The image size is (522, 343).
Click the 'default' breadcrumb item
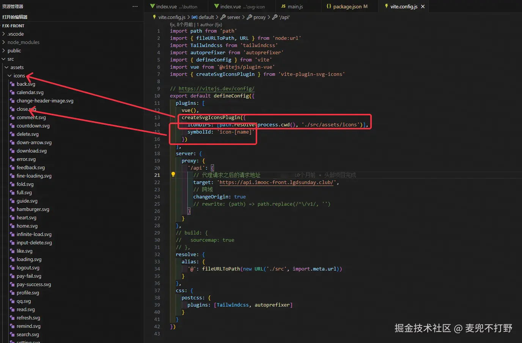pyautogui.click(x=203, y=17)
